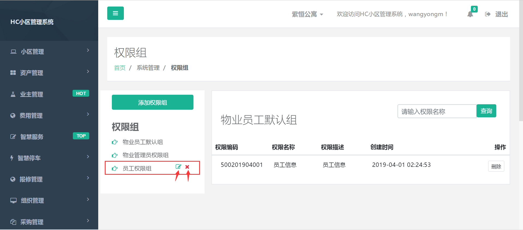
Task: Click the flask icon beside 业主管理
Action: pos(13,94)
